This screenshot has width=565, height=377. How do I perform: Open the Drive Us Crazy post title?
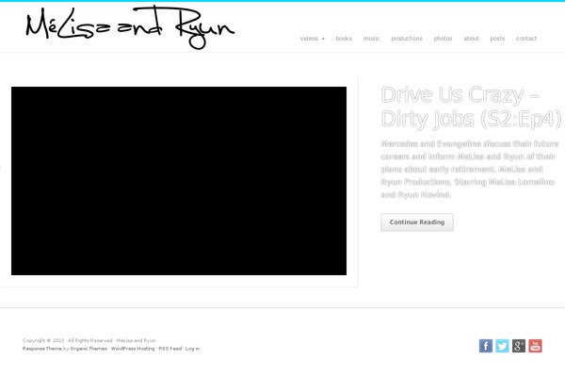(471, 107)
